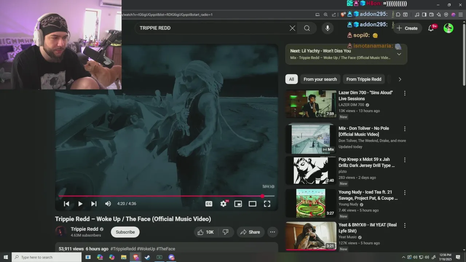Open Steam from taskbar
This screenshot has width=466, height=262.
(x=147, y=257)
